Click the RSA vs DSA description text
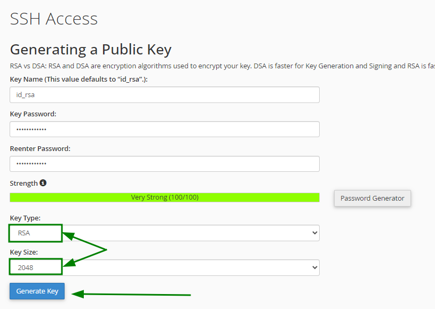This screenshot has height=309, width=435. [x=222, y=66]
